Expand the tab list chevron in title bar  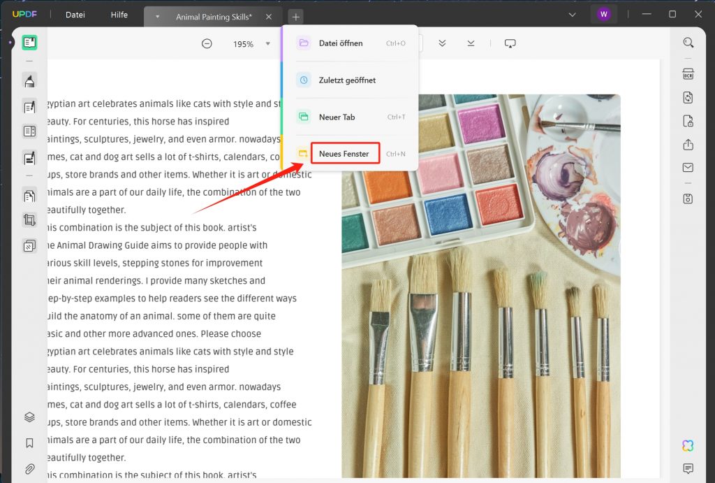573,15
